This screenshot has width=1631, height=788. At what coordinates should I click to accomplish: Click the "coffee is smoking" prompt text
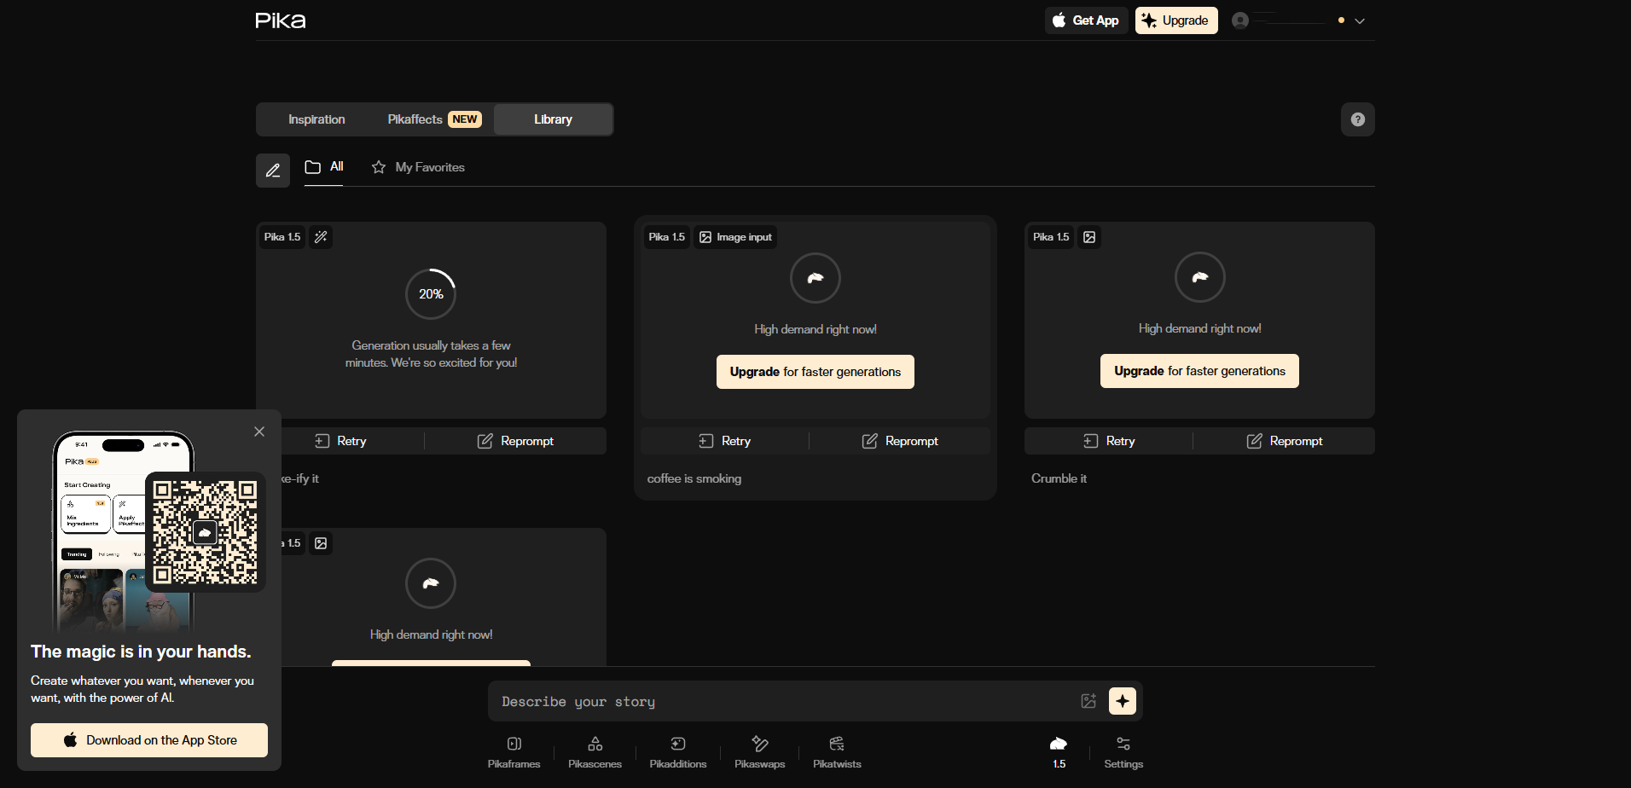click(694, 478)
